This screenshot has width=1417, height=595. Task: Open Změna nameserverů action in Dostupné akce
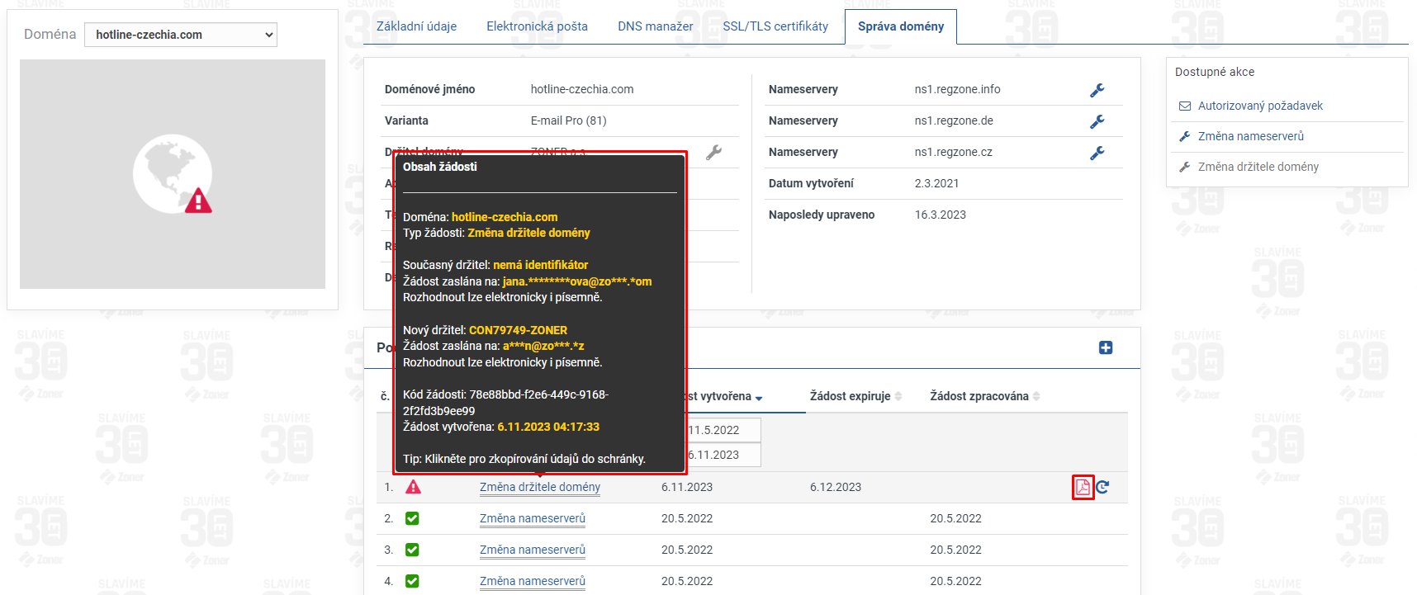point(1251,136)
